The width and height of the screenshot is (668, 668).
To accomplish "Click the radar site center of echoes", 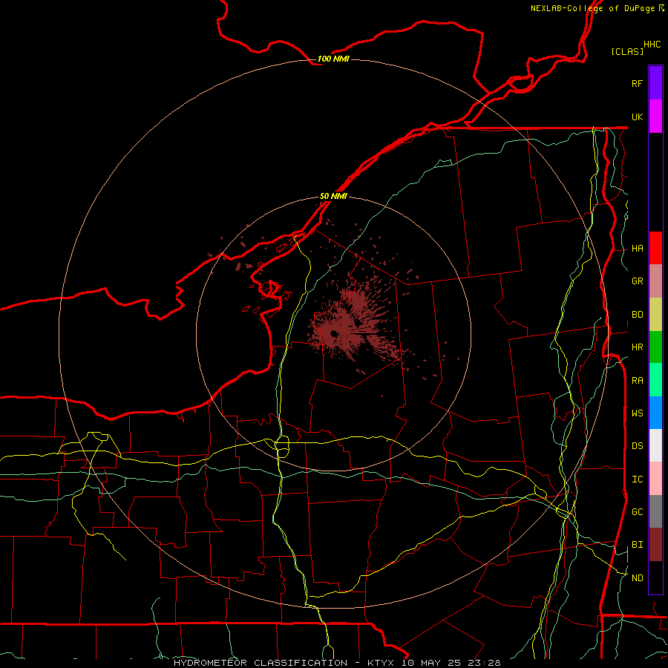I will pos(335,333).
